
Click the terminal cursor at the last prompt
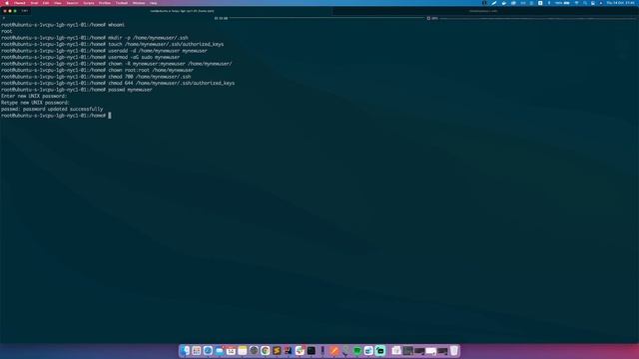click(x=110, y=116)
